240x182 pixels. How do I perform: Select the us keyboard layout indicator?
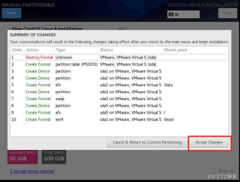pyautogui.click(x=184, y=14)
